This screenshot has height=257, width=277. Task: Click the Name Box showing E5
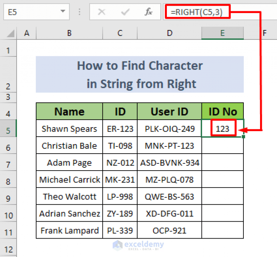click(x=36, y=12)
